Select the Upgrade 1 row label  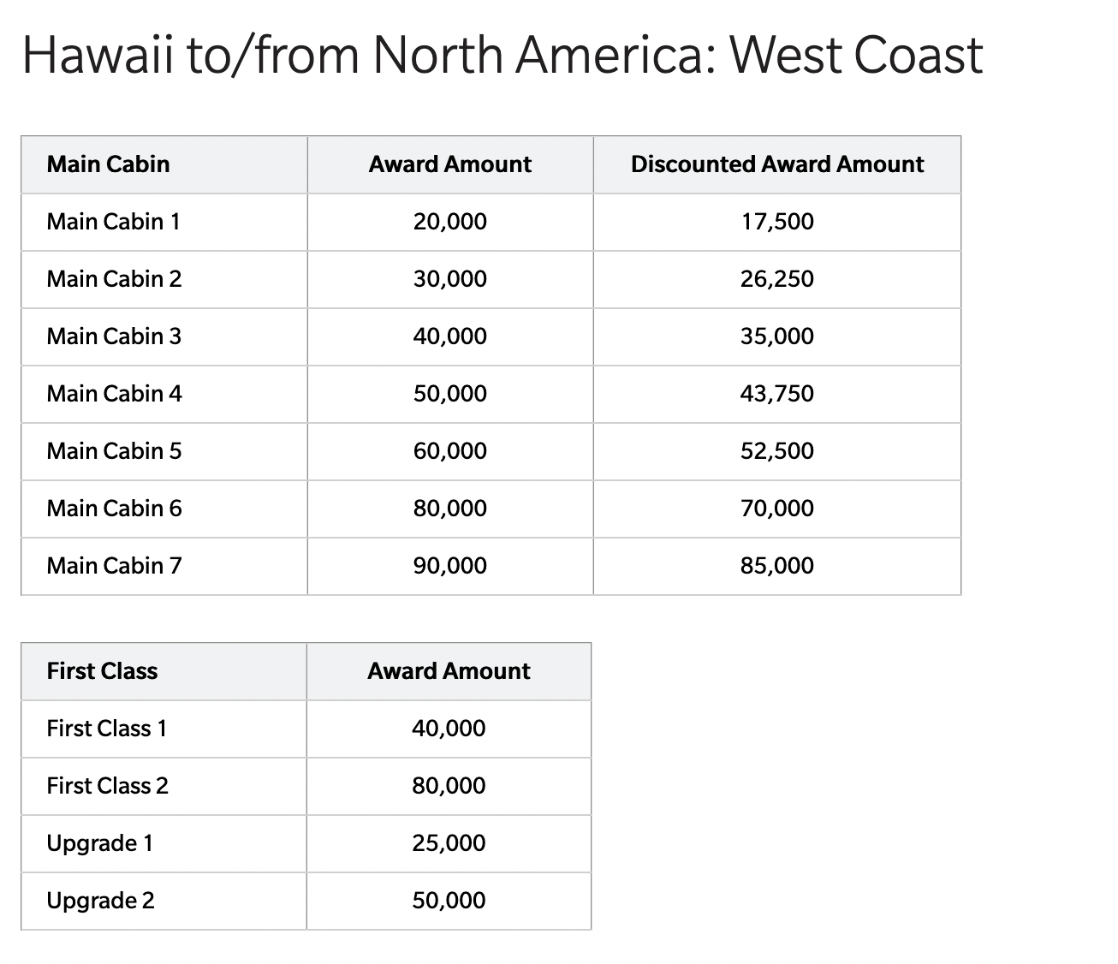(x=100, y=843)
